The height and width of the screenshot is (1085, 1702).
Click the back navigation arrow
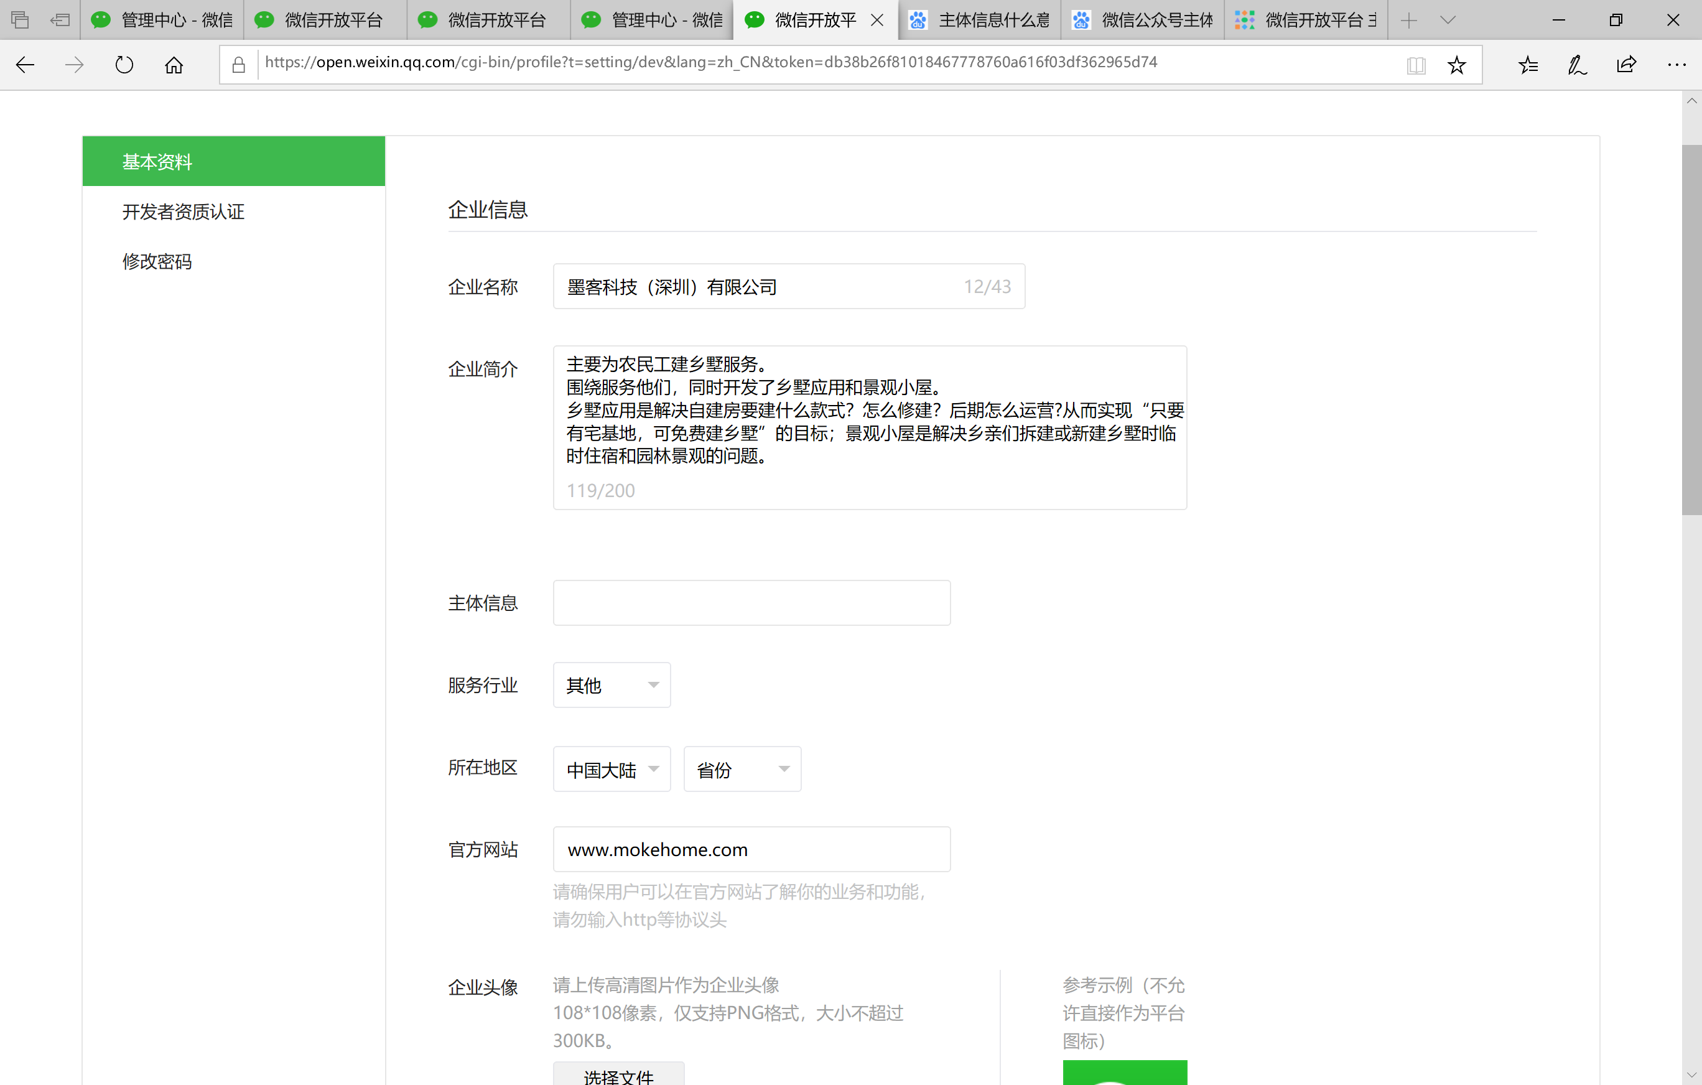26,65
